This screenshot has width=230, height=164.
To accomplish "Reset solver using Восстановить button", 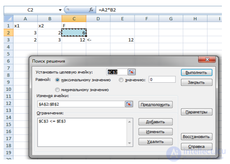I will (197, 137).
